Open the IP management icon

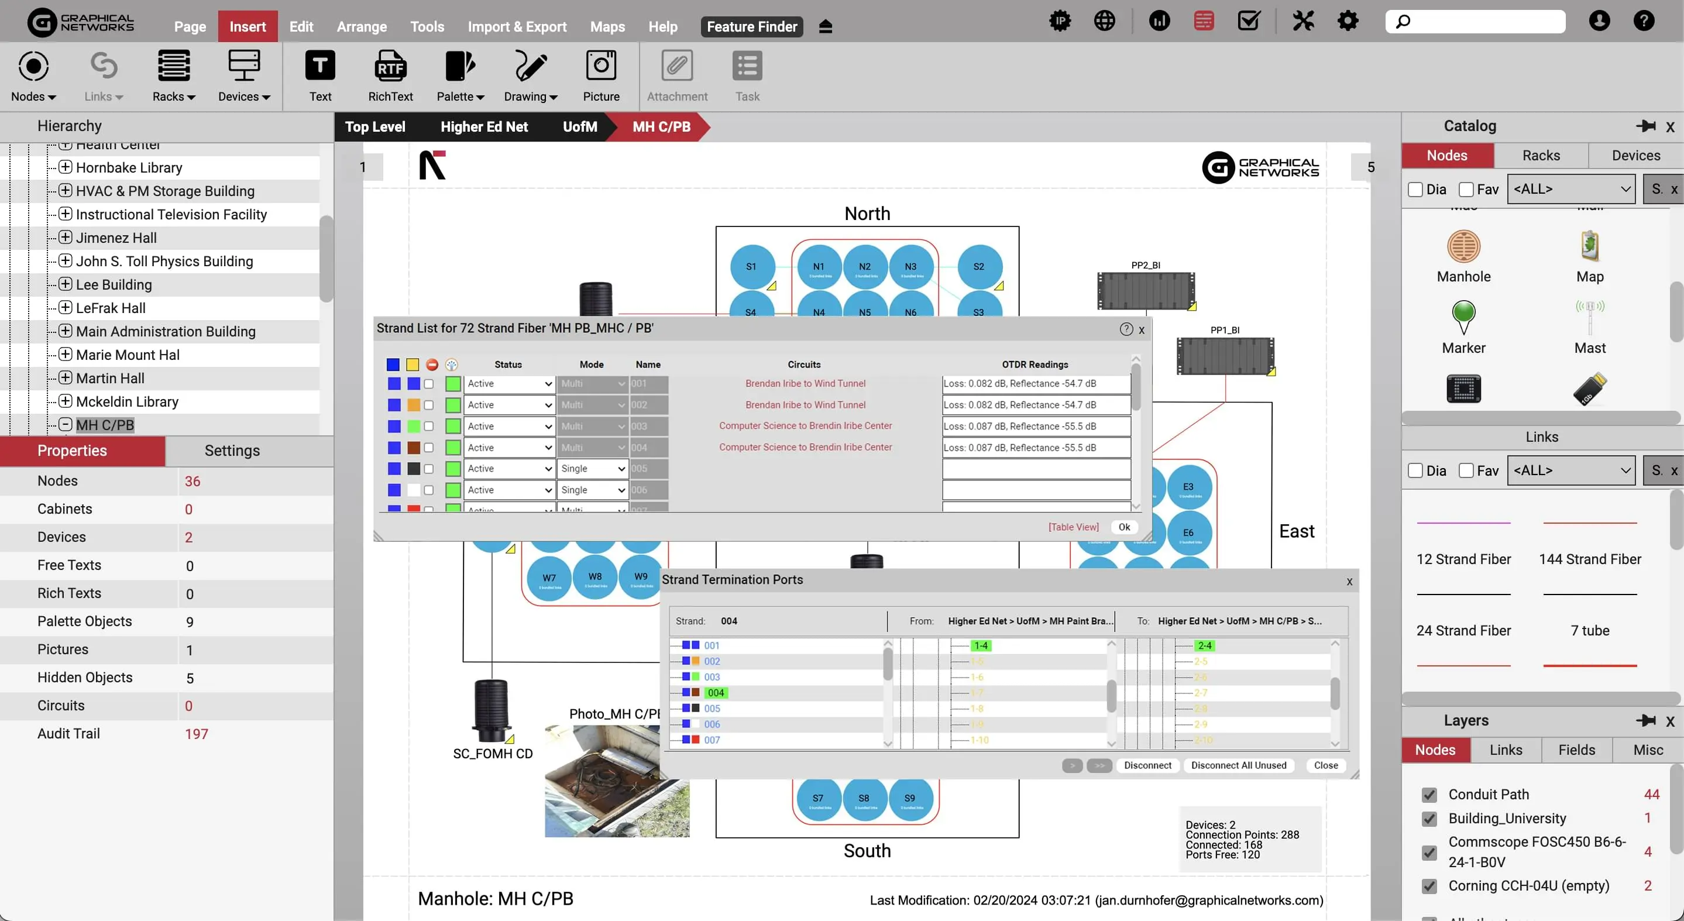click(1060, 21)
